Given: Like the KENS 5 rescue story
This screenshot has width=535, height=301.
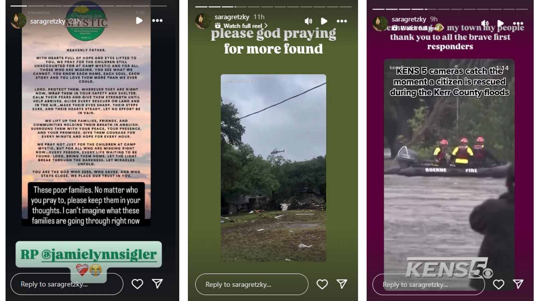Looking at the screenshot, I should coord(498,284).
